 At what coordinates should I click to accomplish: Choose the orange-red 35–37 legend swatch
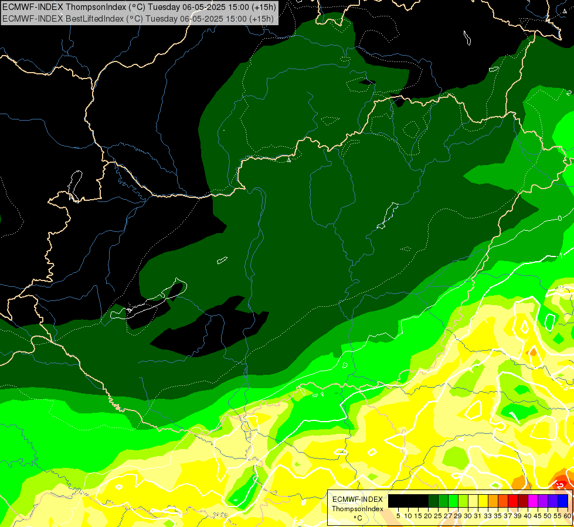pos(503,501)
